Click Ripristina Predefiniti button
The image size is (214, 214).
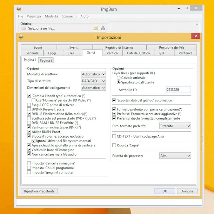(39, 191)
